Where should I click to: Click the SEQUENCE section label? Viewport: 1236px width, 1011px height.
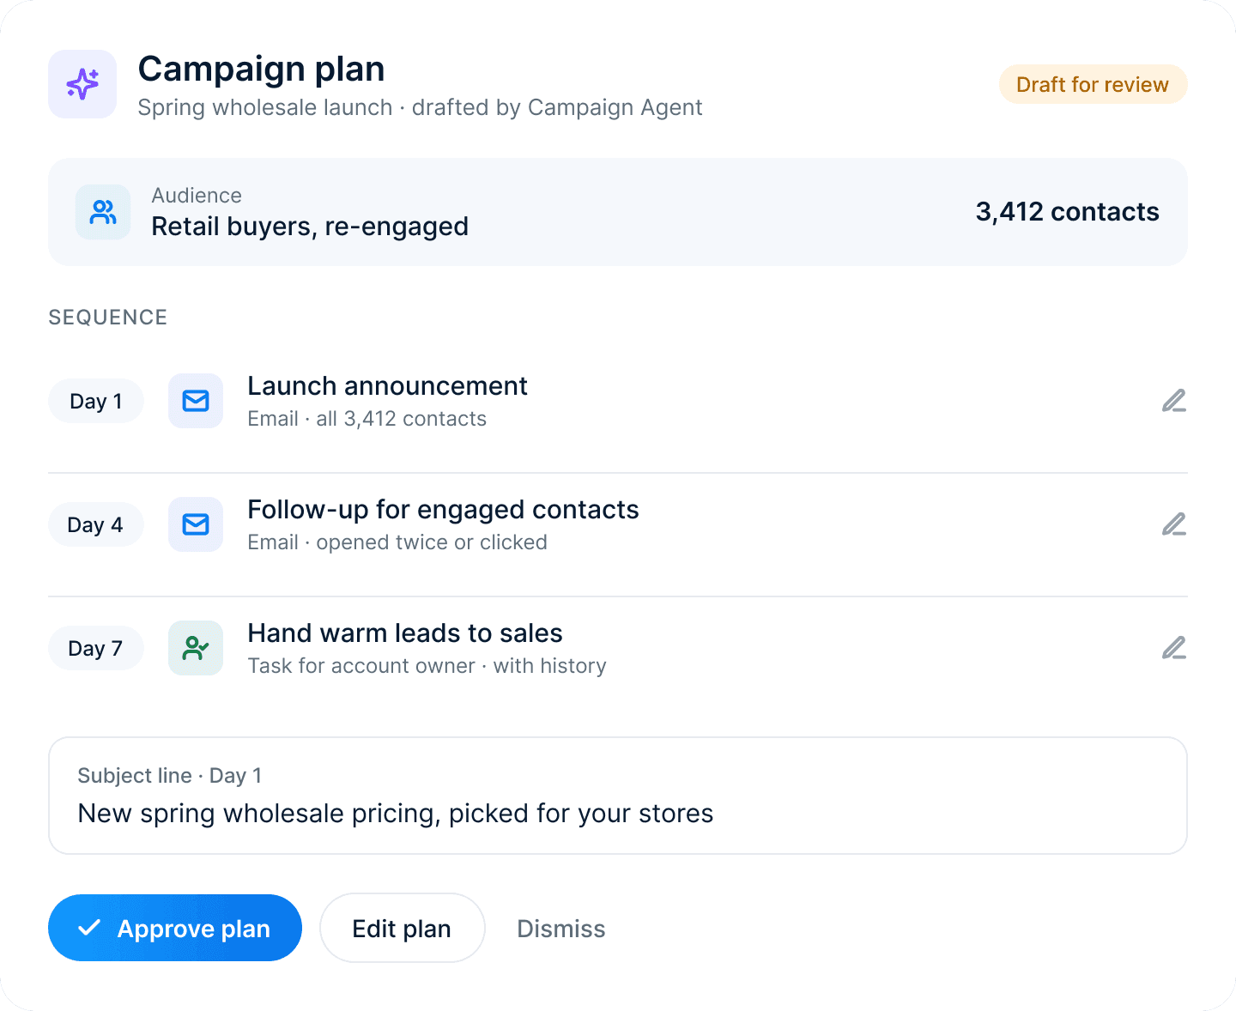coord(108,318)
